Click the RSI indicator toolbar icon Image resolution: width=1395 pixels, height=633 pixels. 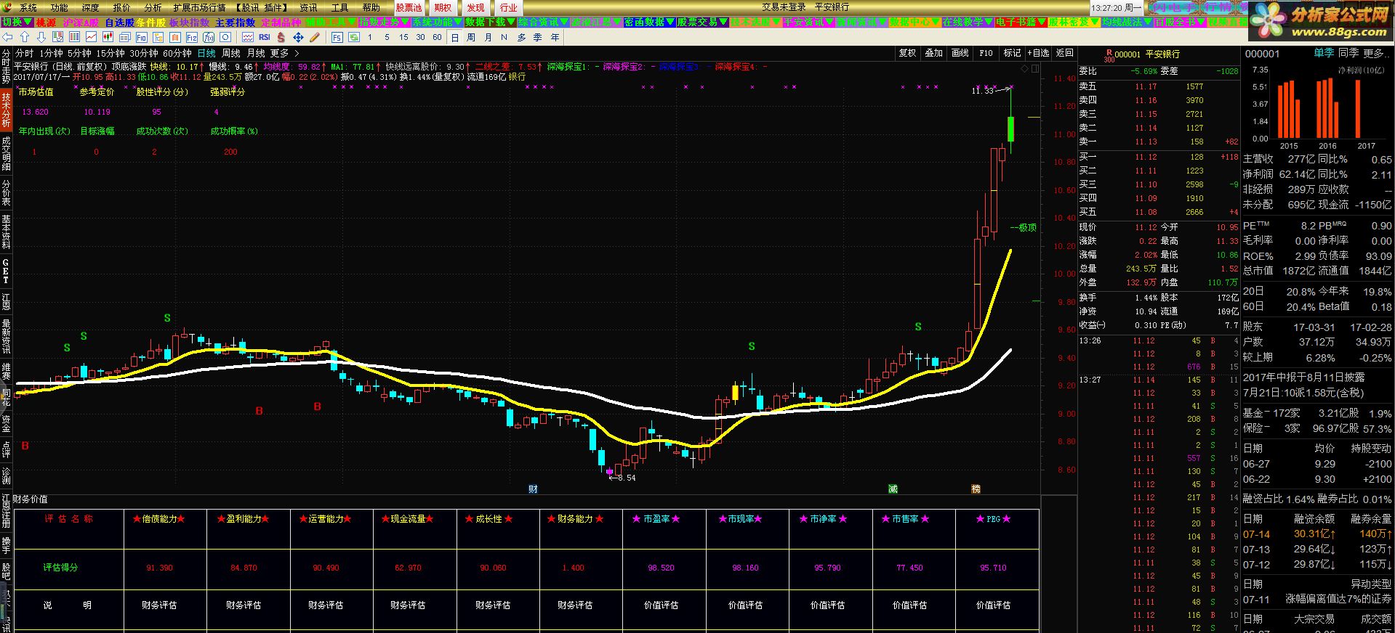pyautogui.click(x=264, y=37)
